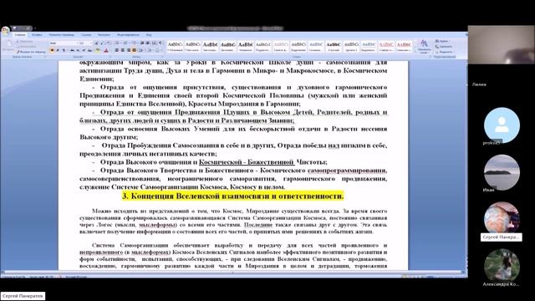Screen dimensions: 535x301
Task: Click the Format Painter button
Action: [31, 52]
